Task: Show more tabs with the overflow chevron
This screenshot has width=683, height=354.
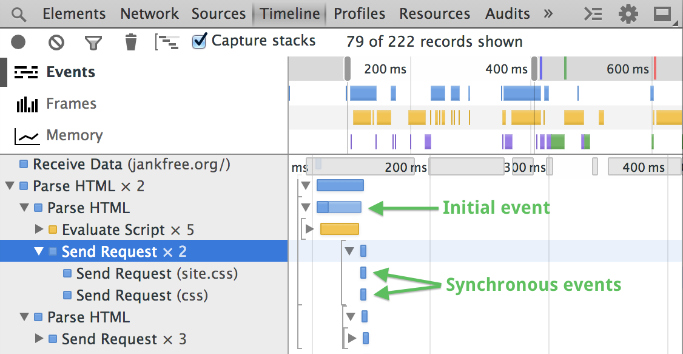Action: point(548,13)
